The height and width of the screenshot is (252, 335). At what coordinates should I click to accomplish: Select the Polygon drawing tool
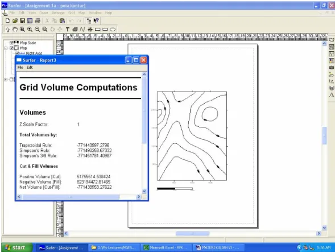75,30
